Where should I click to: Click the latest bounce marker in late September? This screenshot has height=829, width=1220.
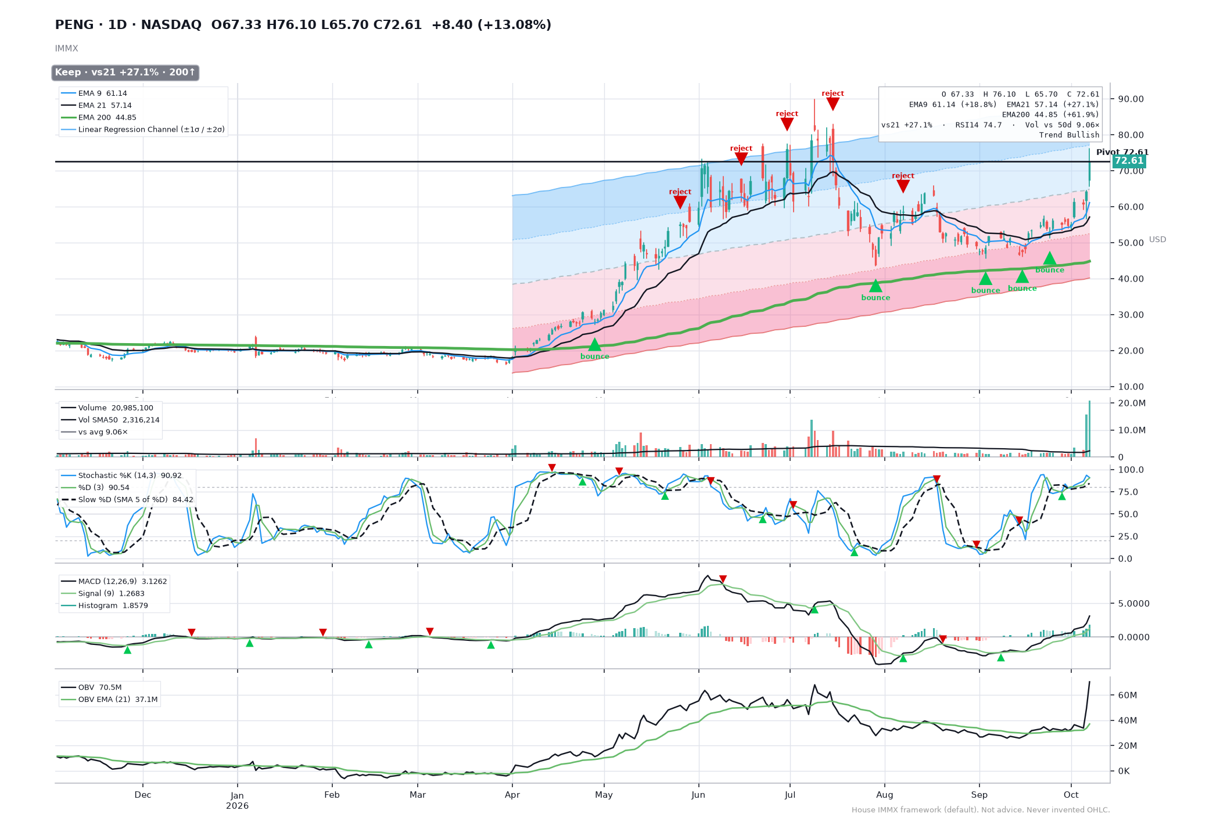tap(1049, 258)
